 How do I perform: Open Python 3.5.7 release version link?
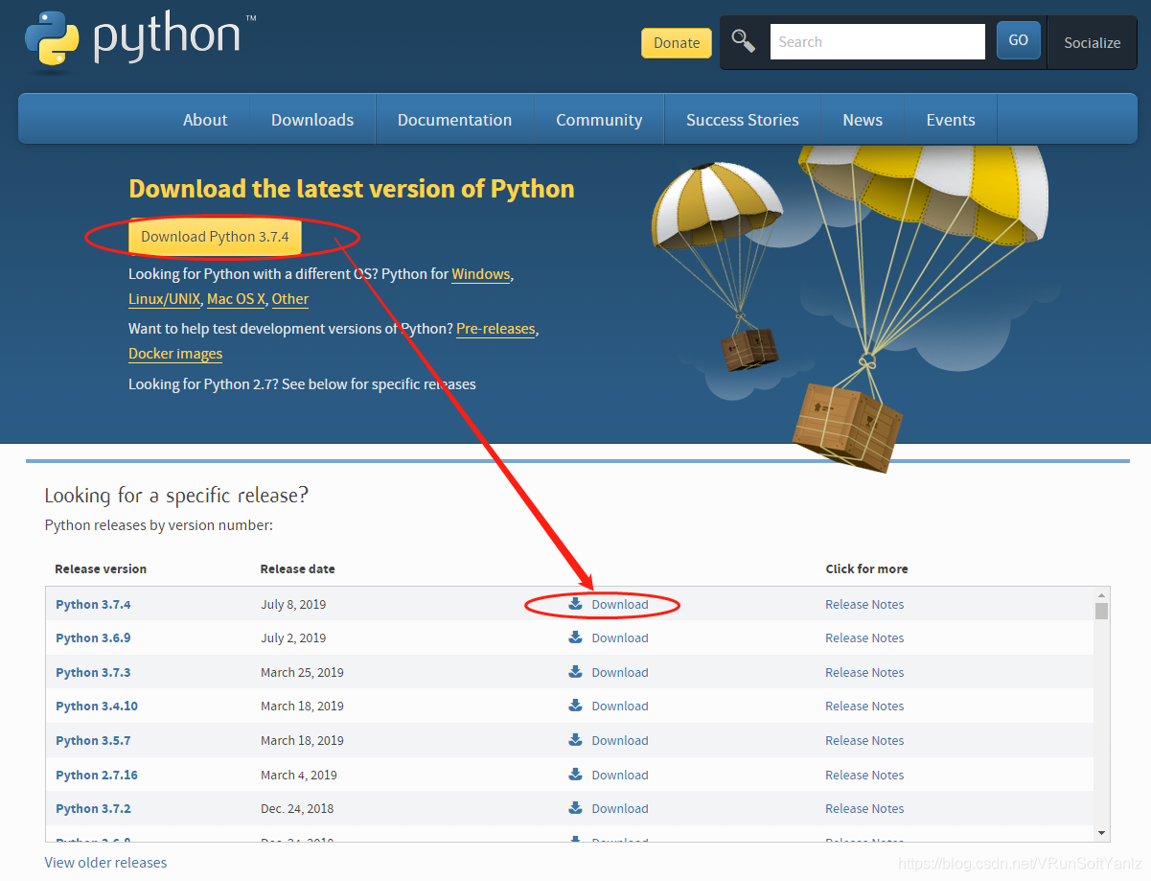tap(93, 740)
